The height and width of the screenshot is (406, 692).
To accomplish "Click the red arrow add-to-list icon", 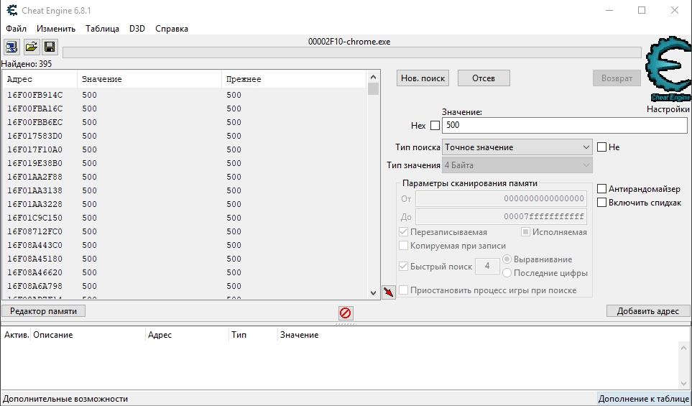I will (388, 292).
